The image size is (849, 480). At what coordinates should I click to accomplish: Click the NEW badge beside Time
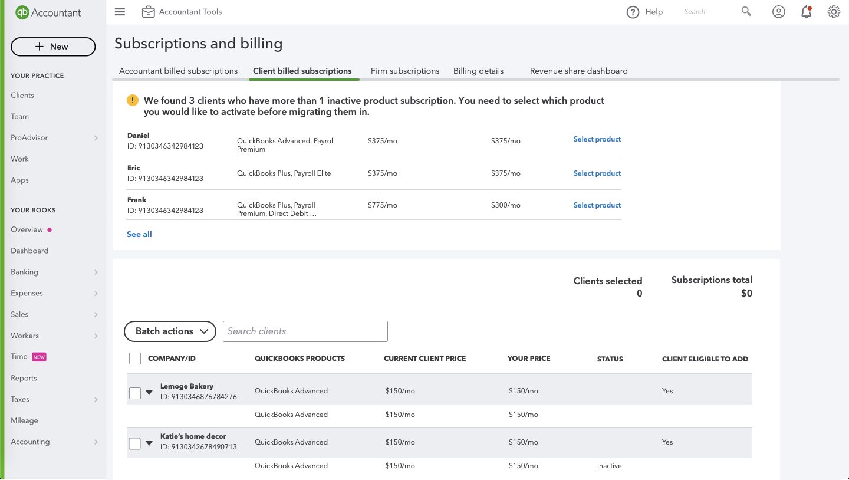click(39, 357)
